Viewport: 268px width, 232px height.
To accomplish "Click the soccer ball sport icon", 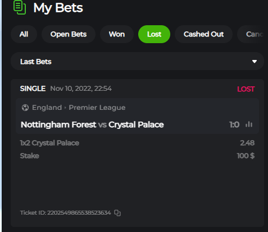I will tap(25, 108).
